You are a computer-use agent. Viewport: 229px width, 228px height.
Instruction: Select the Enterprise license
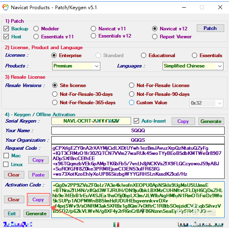(x=54, y=56)
